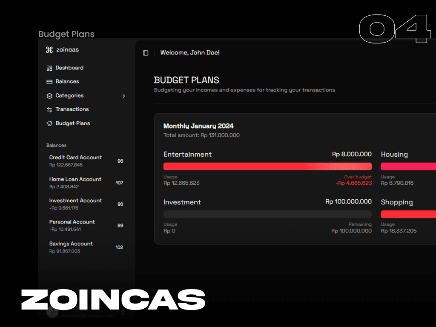The height and width of the screenshot is (327, 436).
Task: Click the Dashboard grid icon
Action: [49, 68]
